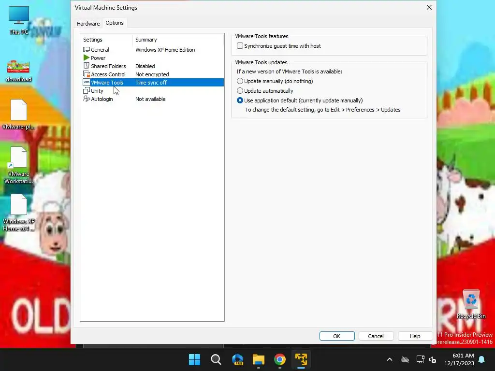Select the Autologin row label

coord(102,99)
